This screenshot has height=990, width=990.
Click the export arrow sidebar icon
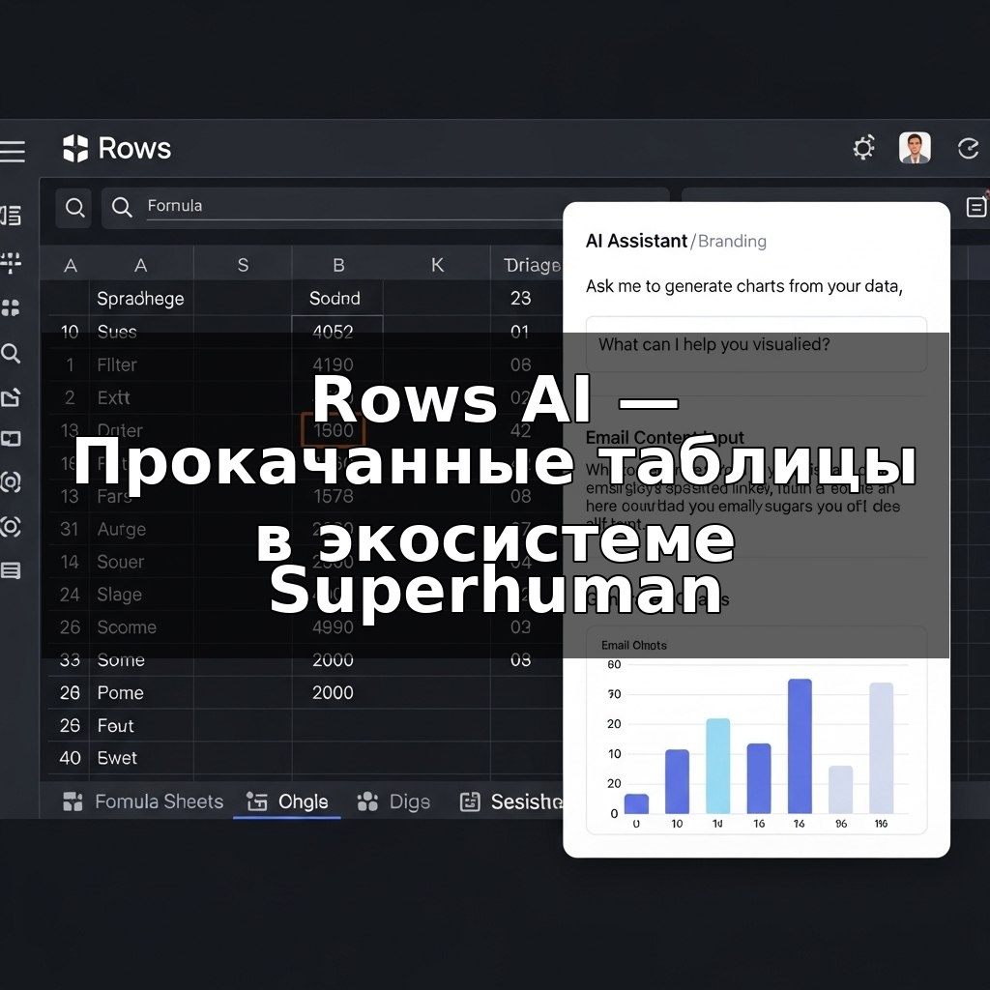tap(11, 397)
